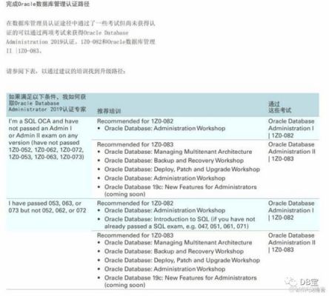Click Backup and Recovery Workshop in the passed-053 row
Image resolution: width=329 pixels, height=296 pixels.
click(x=174, y=252)
